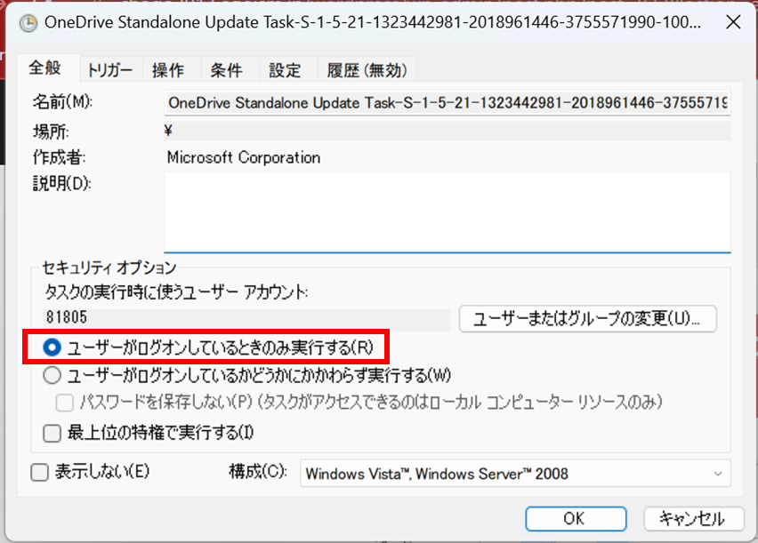Switch to the 全般 tab
Image resolution: width=758 pixels, height=543 pixels.
click(x=45, y=68)
